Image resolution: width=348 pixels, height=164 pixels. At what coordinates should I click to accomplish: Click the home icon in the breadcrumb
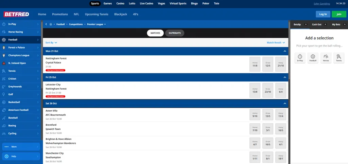pyautogui.click(x=51, y=24)
